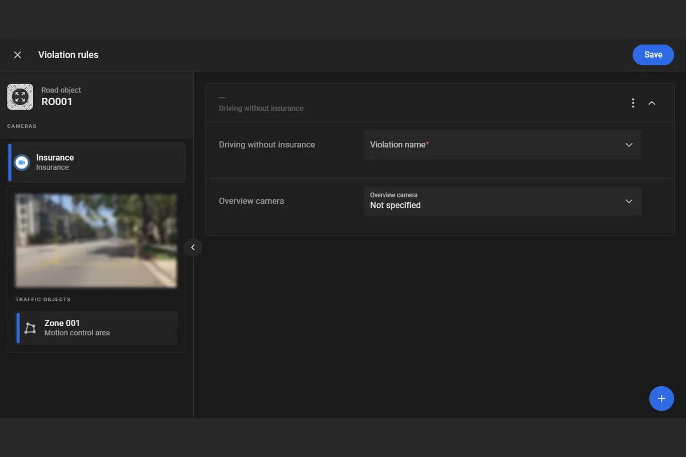Select the Zone 001 traffic object

(97, 328)
